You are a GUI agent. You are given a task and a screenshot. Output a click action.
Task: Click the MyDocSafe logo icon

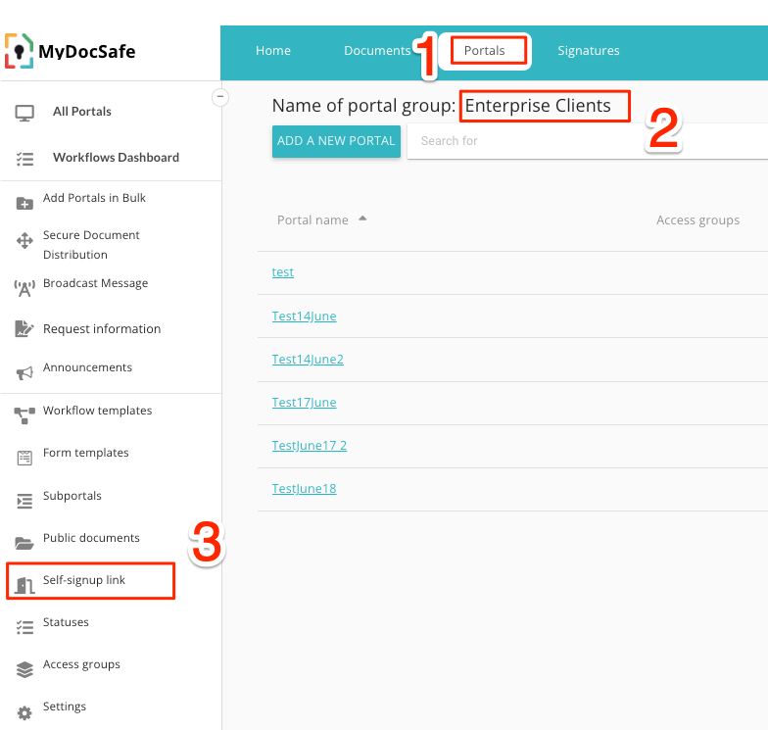[x=19, y=51]
